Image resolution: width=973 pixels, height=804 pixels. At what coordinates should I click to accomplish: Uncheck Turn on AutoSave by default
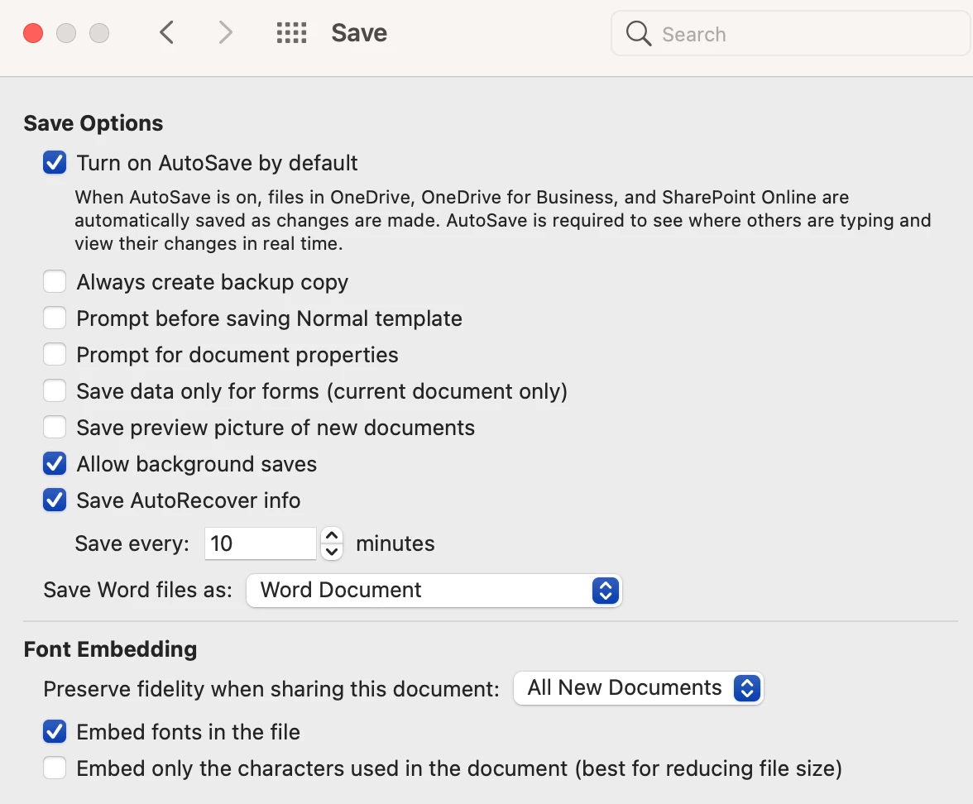coord(55,162)
